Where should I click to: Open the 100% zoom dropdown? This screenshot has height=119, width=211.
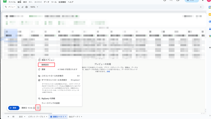click(x=34, y=7)
